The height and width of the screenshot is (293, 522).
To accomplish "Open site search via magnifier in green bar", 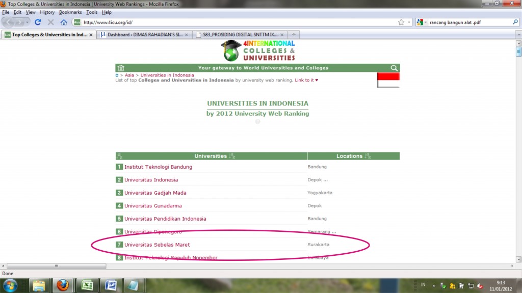I will pos(394,68).
